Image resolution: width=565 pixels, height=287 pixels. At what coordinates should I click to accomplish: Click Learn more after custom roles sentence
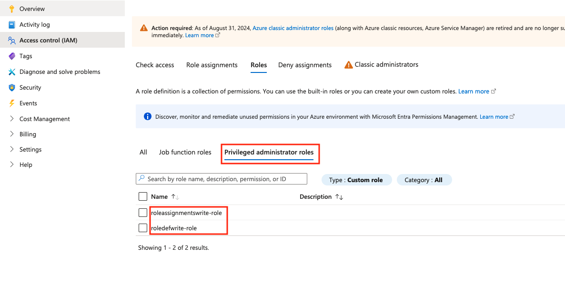click(x=474, y=91)
